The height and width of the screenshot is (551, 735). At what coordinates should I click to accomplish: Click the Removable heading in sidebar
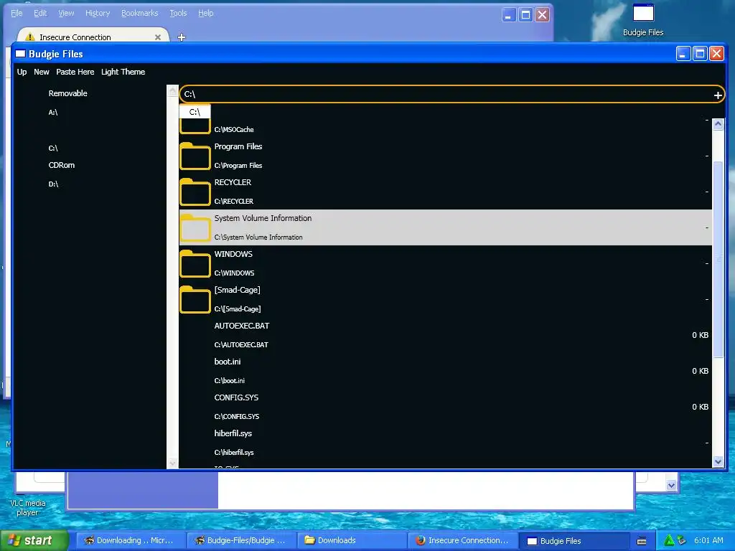pyautogui.click(x=68, y=93)
